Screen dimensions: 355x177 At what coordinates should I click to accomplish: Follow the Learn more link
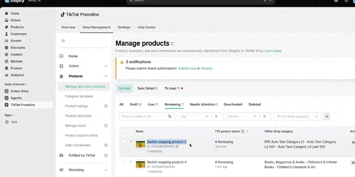(273, 51)
